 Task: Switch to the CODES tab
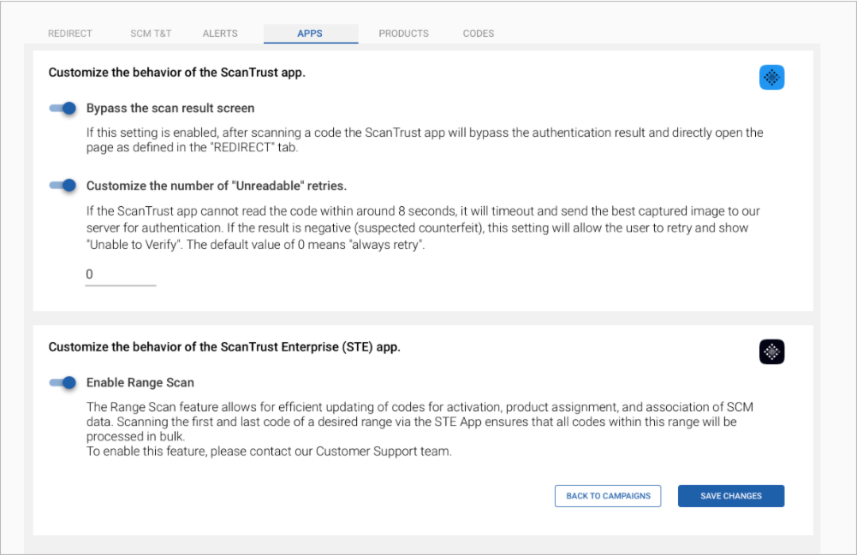(x=479, y=33)
